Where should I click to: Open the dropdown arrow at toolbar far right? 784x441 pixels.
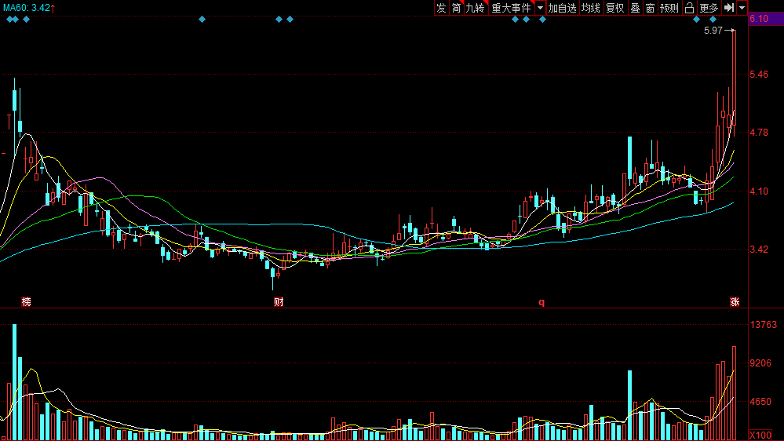click(x=742, y=8)
